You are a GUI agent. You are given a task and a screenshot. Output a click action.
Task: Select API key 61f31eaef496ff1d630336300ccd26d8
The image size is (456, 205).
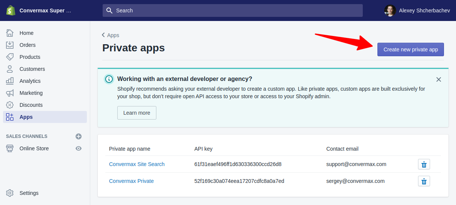(x=238, y=164)
